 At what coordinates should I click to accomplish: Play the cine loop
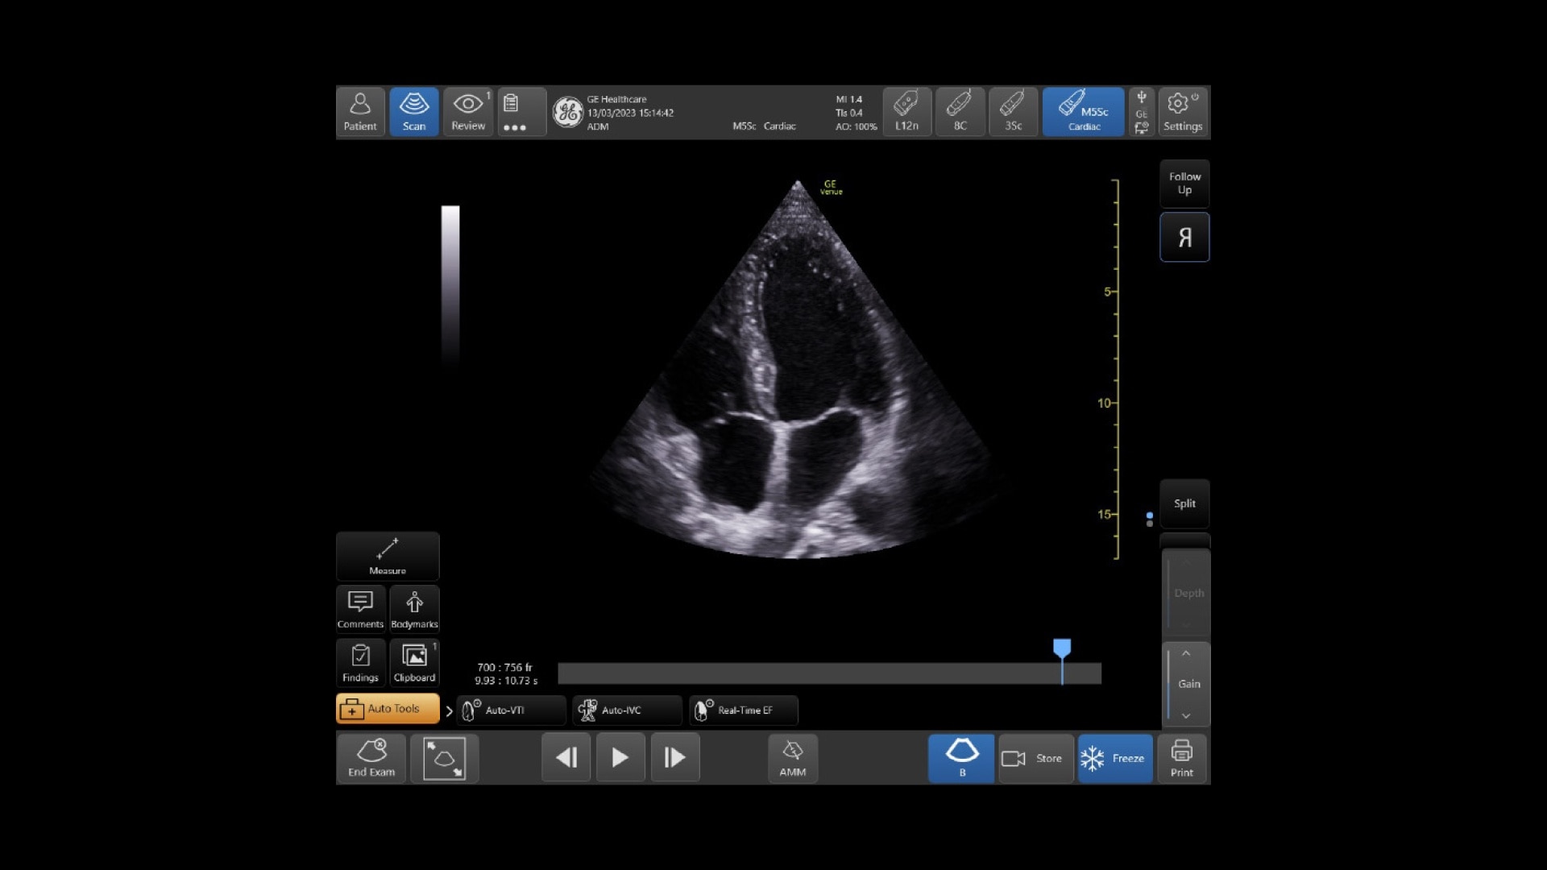click(x=620, y=758)
